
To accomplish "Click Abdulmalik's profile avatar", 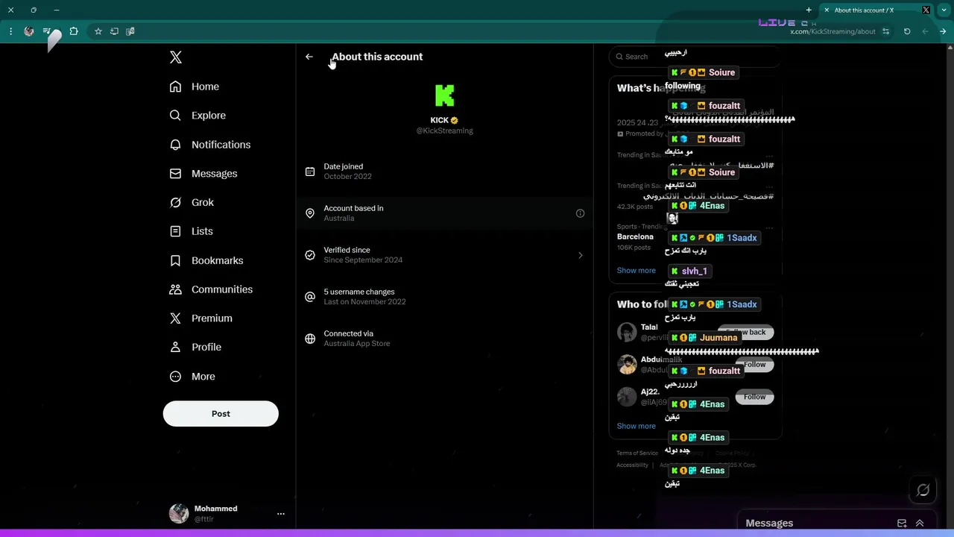I will point(627,365).
